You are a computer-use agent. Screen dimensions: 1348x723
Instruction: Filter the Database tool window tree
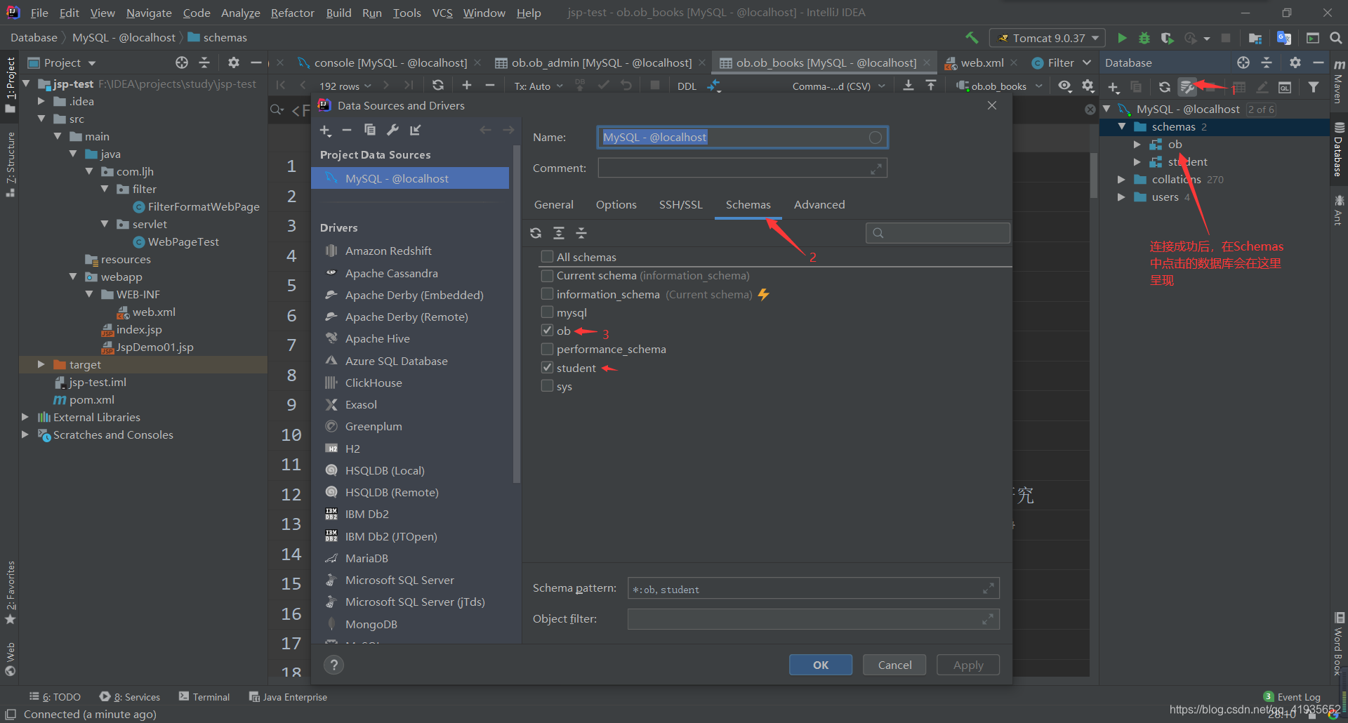click(x=1314, y=87)
